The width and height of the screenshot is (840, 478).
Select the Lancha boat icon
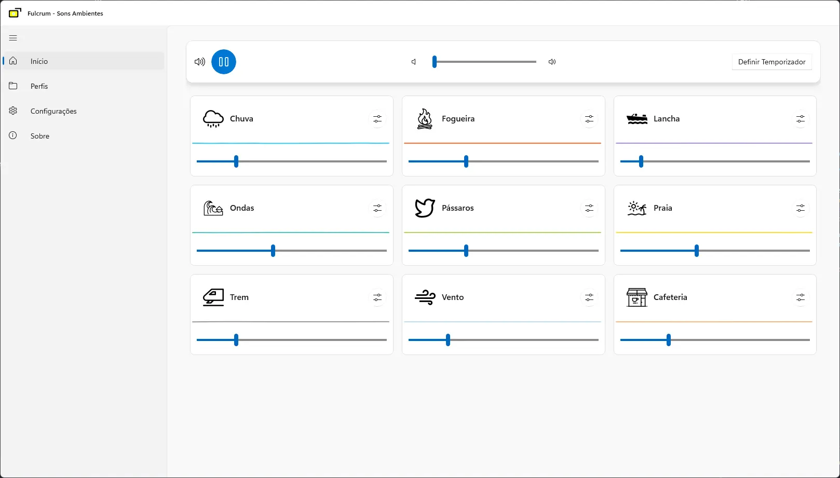636,118
